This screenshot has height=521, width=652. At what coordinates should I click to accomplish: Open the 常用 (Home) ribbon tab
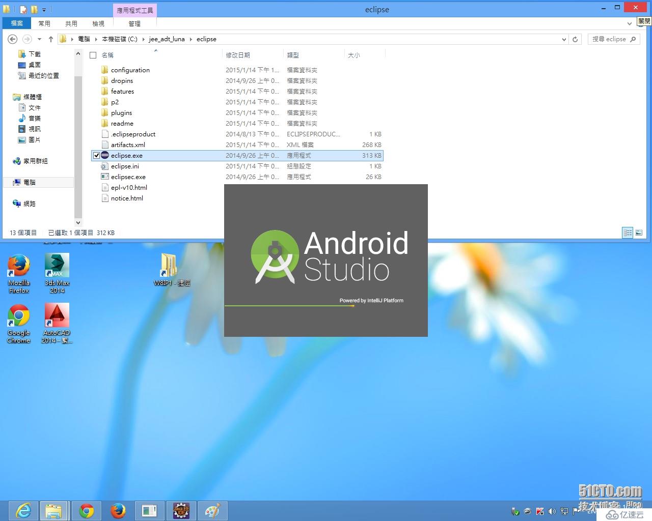44,23
